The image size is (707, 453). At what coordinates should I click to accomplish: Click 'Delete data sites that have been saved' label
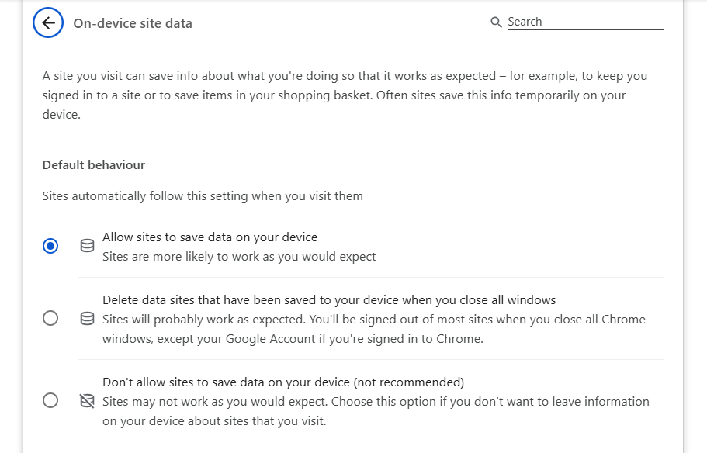click(x=329, y=299)
